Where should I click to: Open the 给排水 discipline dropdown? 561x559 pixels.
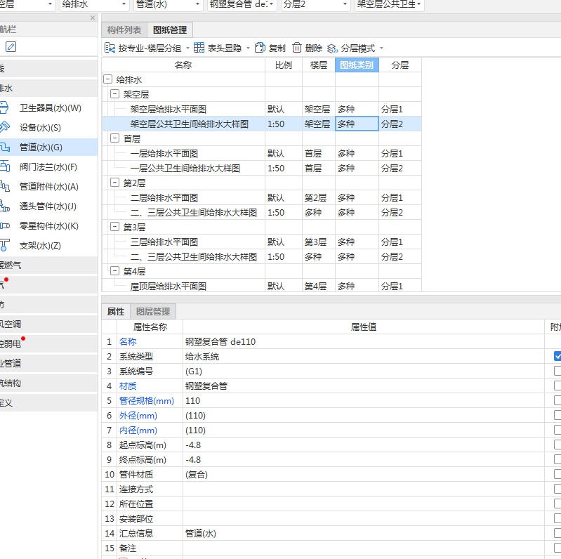pyautogui.click(x=94, y=4)
